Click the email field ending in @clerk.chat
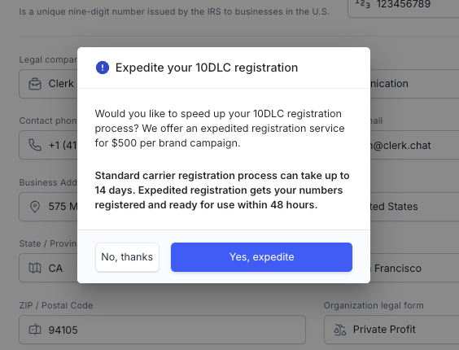Image resolution: width=459 pixels, height=350 pixels. [414, 145]
